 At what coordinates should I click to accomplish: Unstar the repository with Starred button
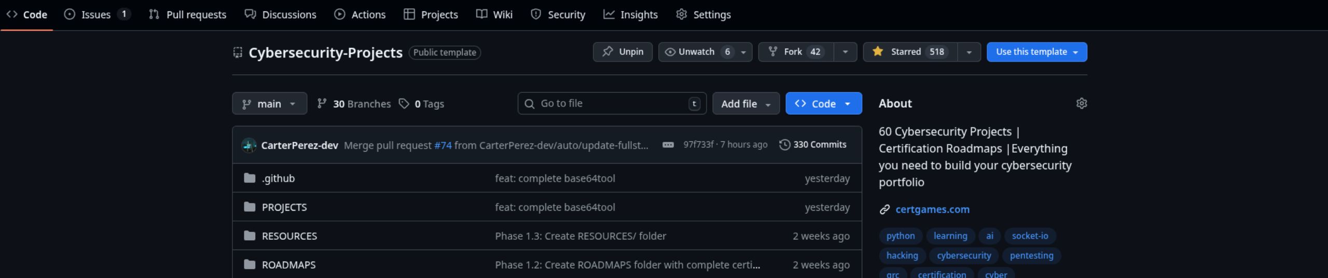pyautogui.click(x=910, y=52)
